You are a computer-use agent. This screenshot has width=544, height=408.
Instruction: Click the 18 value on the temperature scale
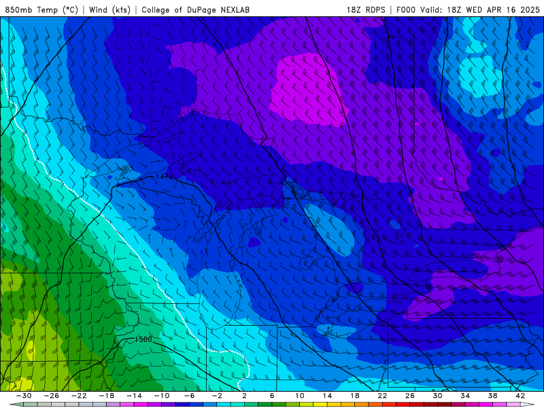[354, 396]
